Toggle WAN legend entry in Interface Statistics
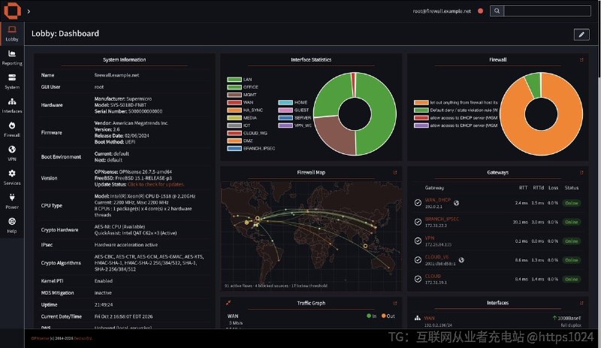This screenshot has width=601, height=348. [240, 102]
